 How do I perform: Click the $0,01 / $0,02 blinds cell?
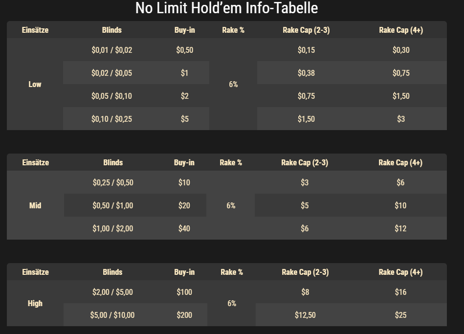click(112, 50)
